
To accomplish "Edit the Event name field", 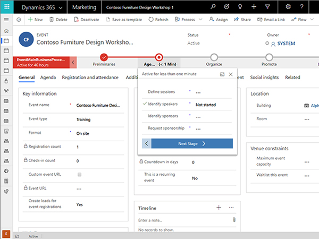I will [100, 105].
